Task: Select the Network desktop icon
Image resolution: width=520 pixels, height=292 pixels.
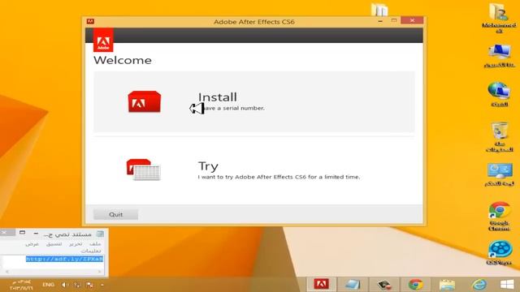Action: tap(499, 94)
